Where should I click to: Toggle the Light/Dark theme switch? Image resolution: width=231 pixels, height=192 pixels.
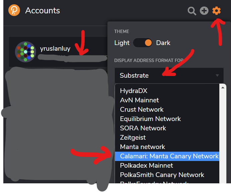pyautogui.click(x=143, y=43)
